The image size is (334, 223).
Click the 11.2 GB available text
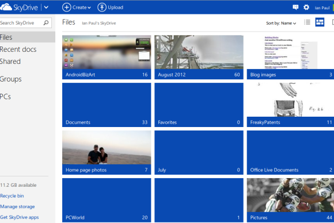[x=18, y=185]
